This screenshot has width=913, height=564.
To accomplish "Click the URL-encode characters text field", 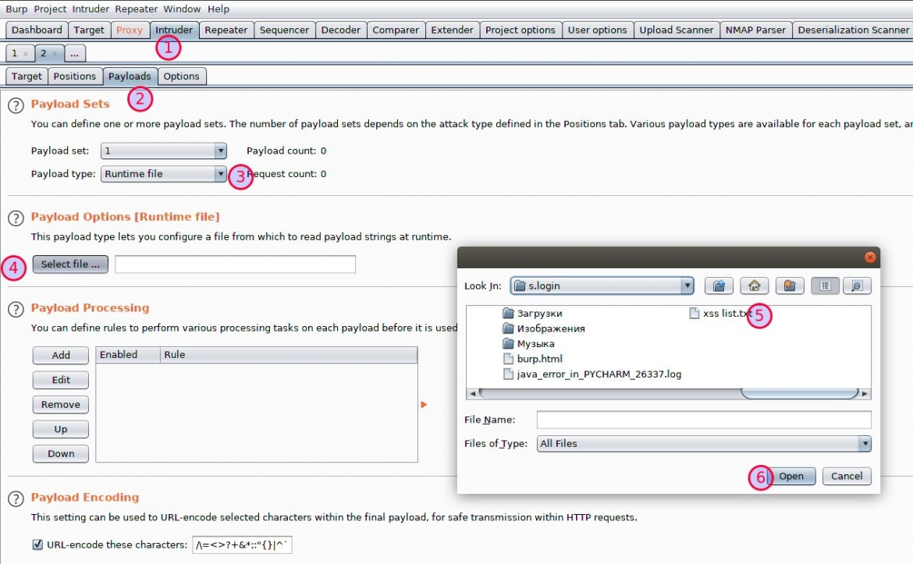I will coord(242,544).
